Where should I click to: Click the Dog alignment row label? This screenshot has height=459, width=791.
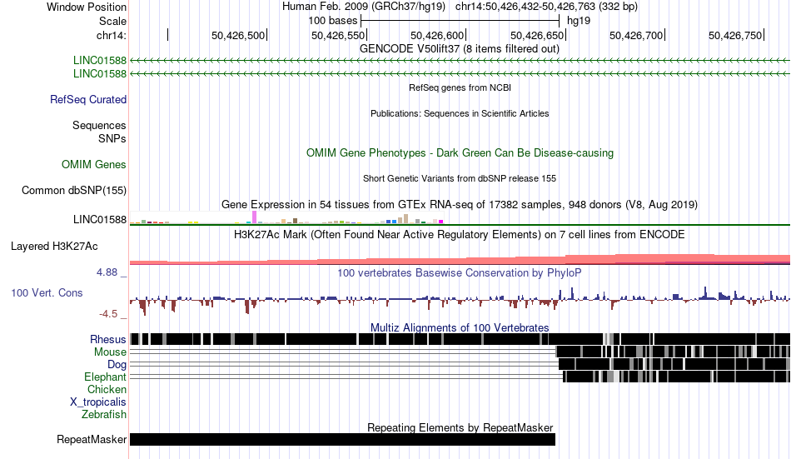point(117,365)
